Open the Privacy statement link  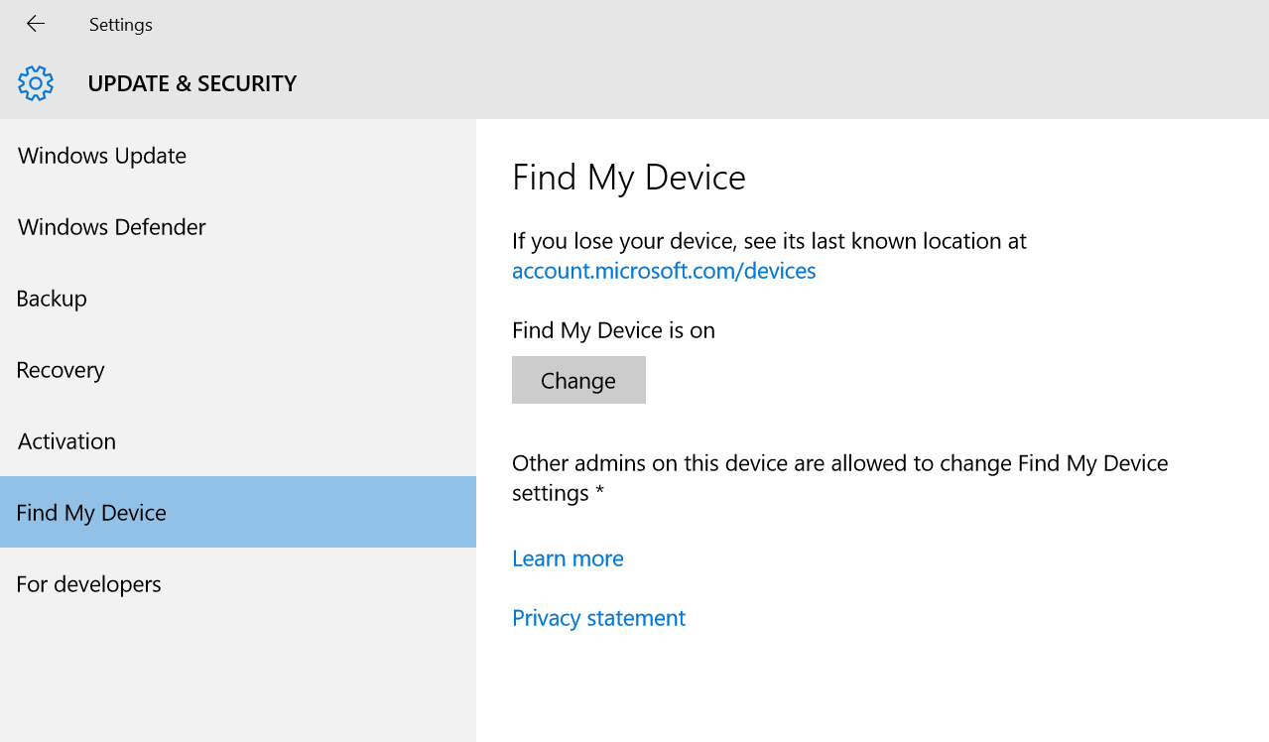click(x=598, y=618)
